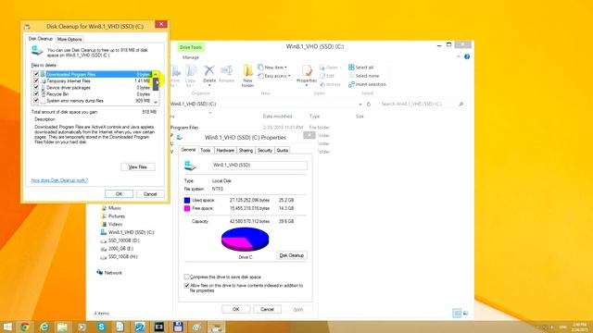Image resolution: width=593 pixels, height=333 pixels.
Task: Open the Start button on taskbar
Action: tap(7, 327)
